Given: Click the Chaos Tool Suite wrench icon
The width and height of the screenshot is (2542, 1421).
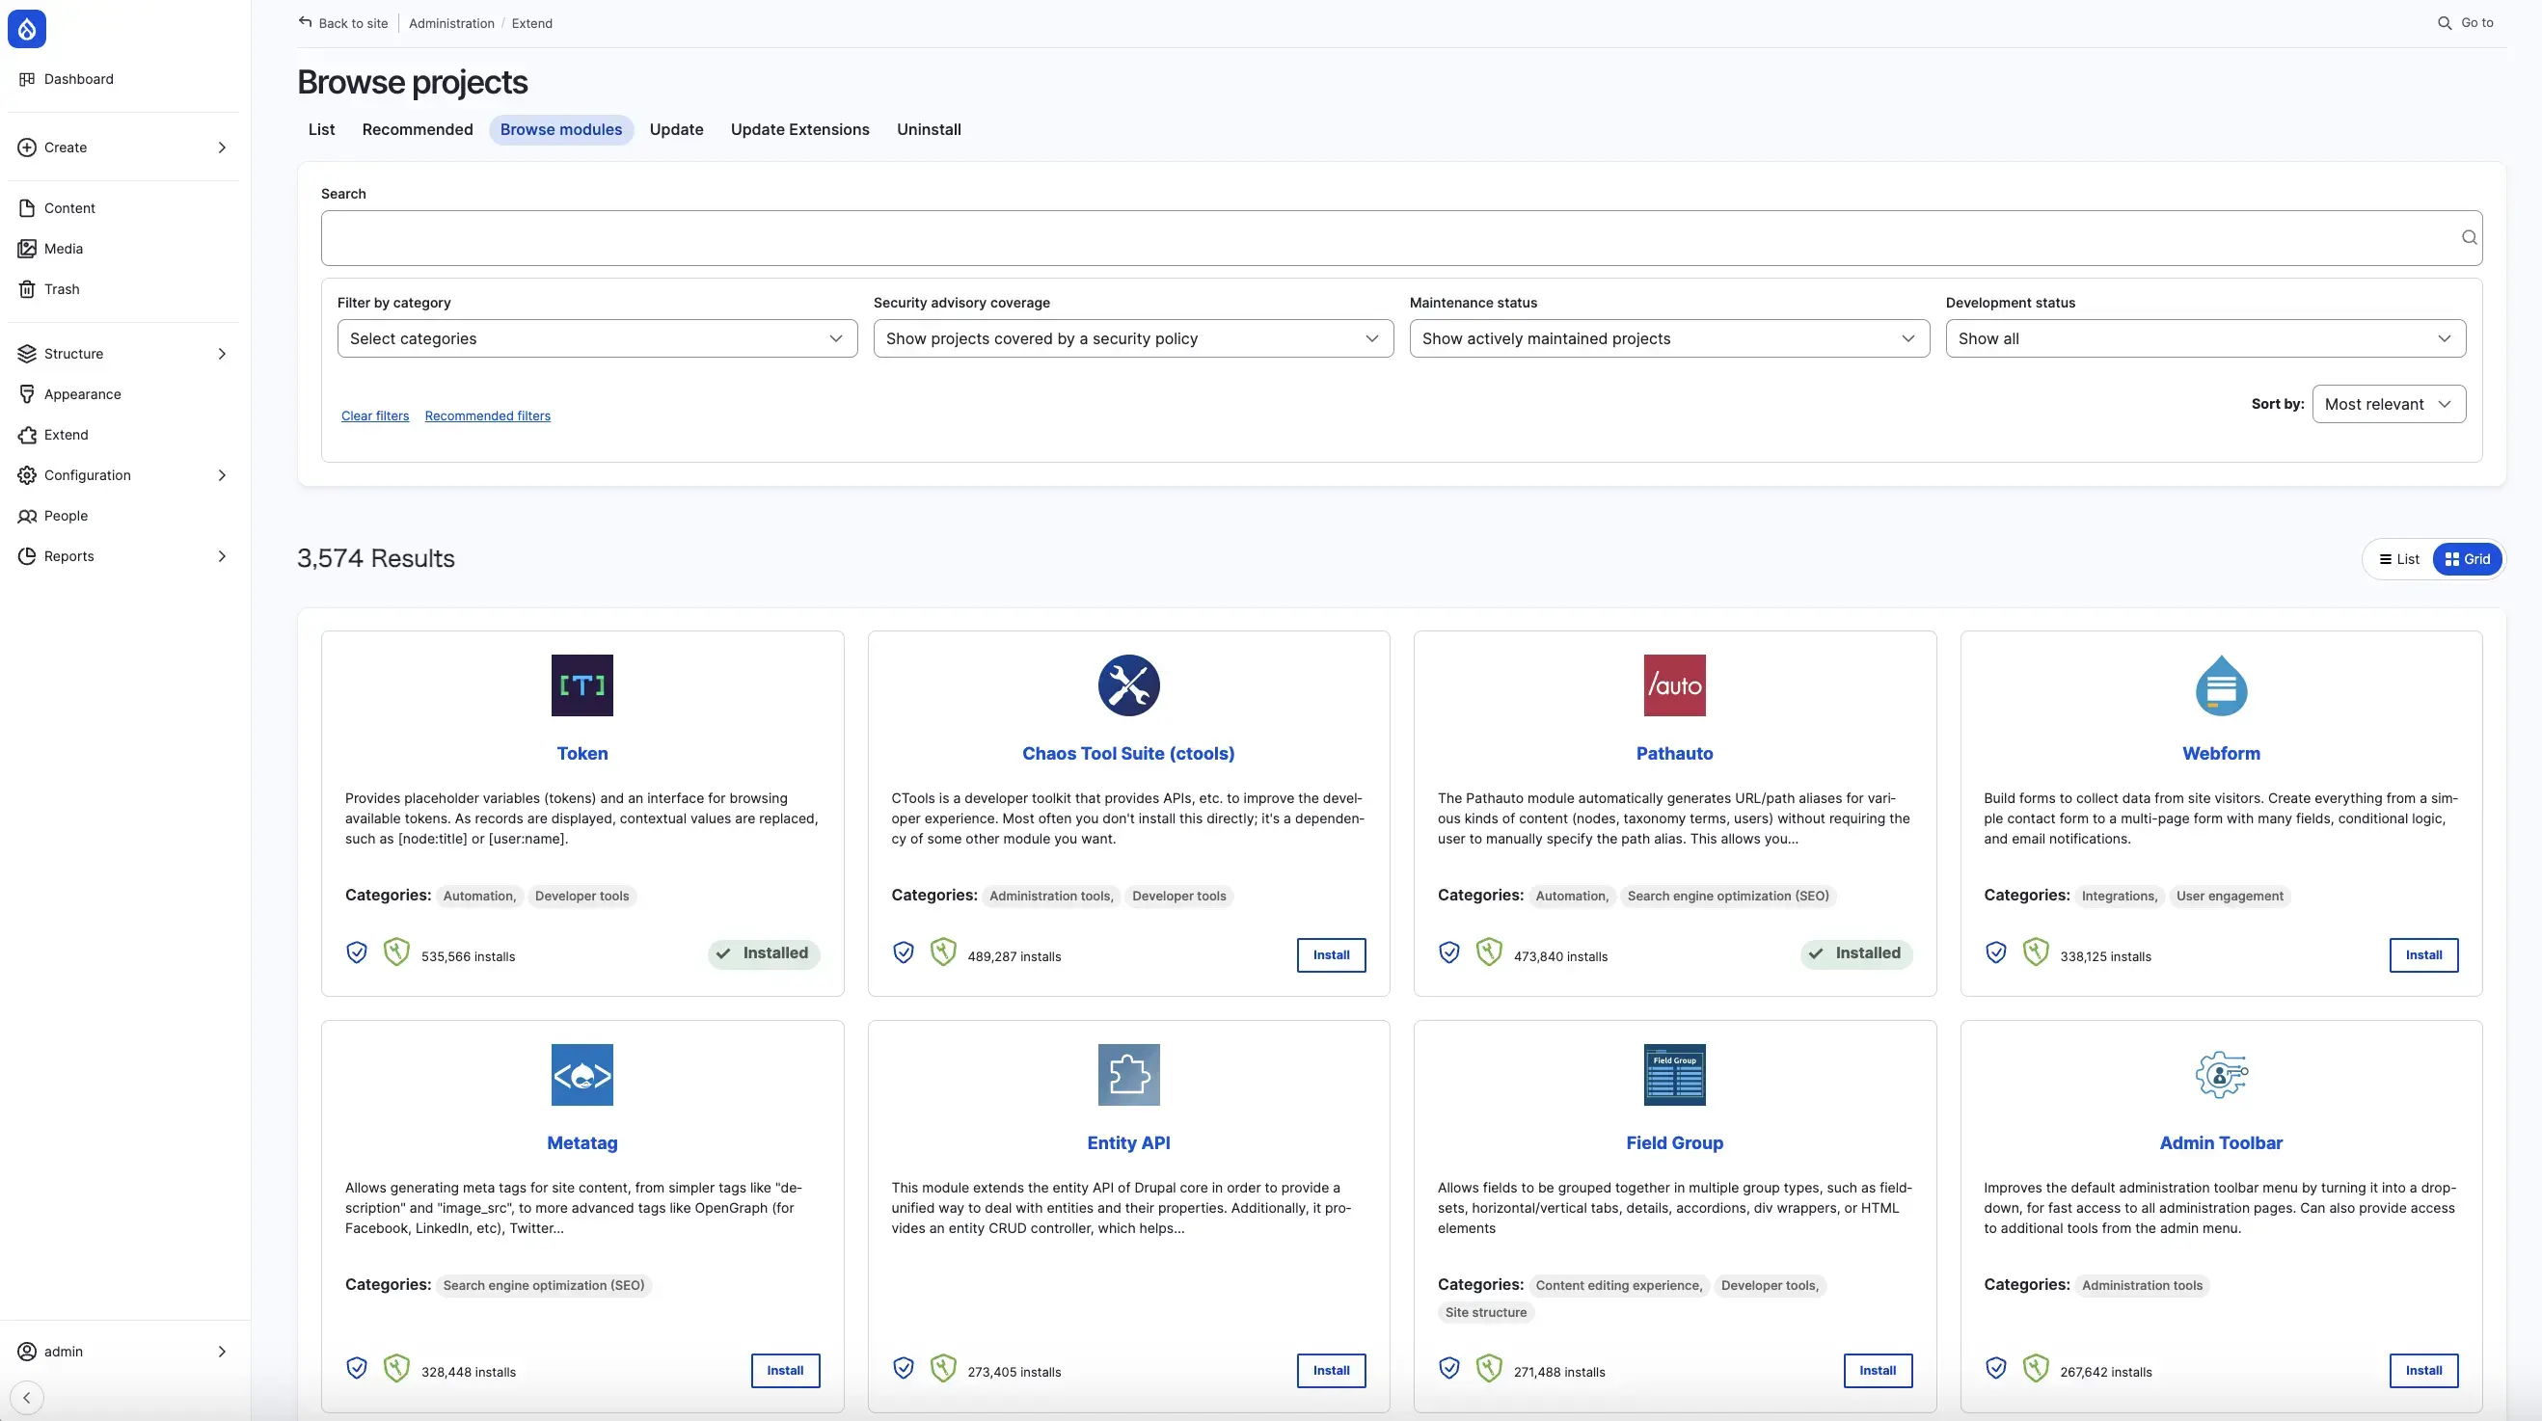Looking at the screenshot, I should pyautogui.click(x=1128, y=684).
